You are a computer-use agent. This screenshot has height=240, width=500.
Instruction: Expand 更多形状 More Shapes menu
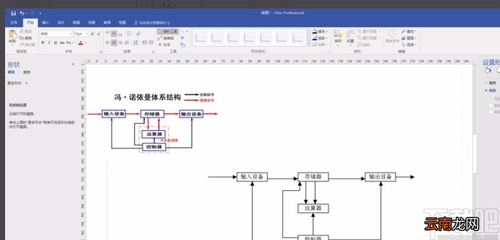[x=18, y=83]
